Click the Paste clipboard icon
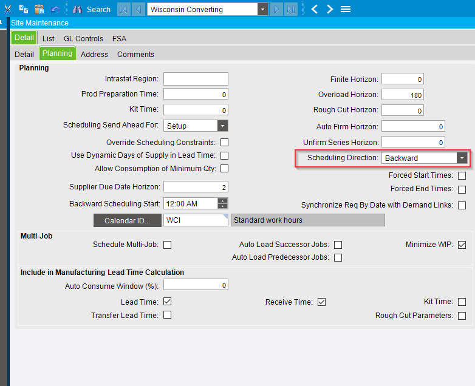Viewport: 475px width, 386px height. pos(39,9)
